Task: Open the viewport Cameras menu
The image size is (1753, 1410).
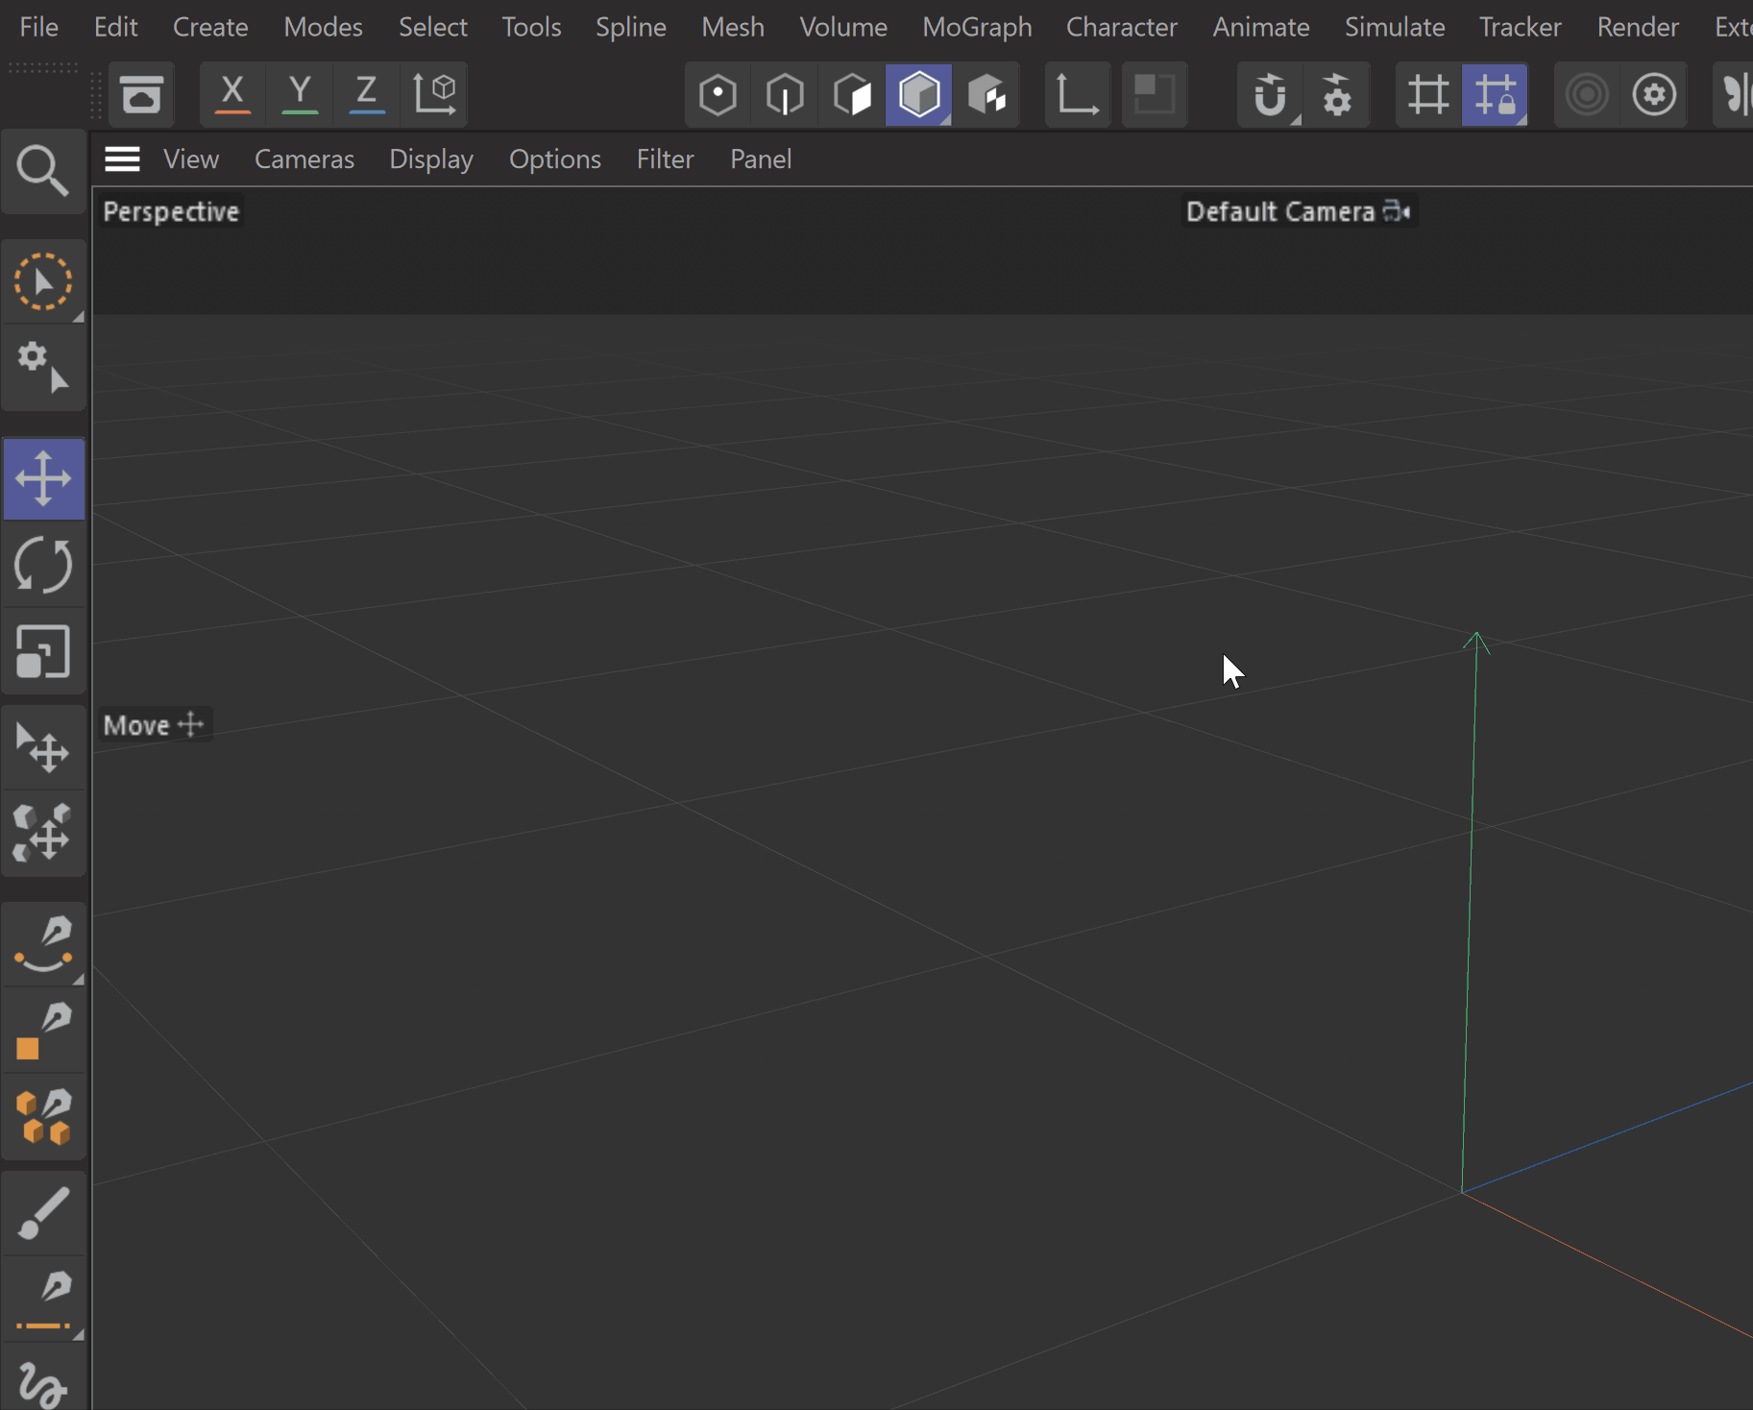Action: pyautogui.click(x=304, y=159)
